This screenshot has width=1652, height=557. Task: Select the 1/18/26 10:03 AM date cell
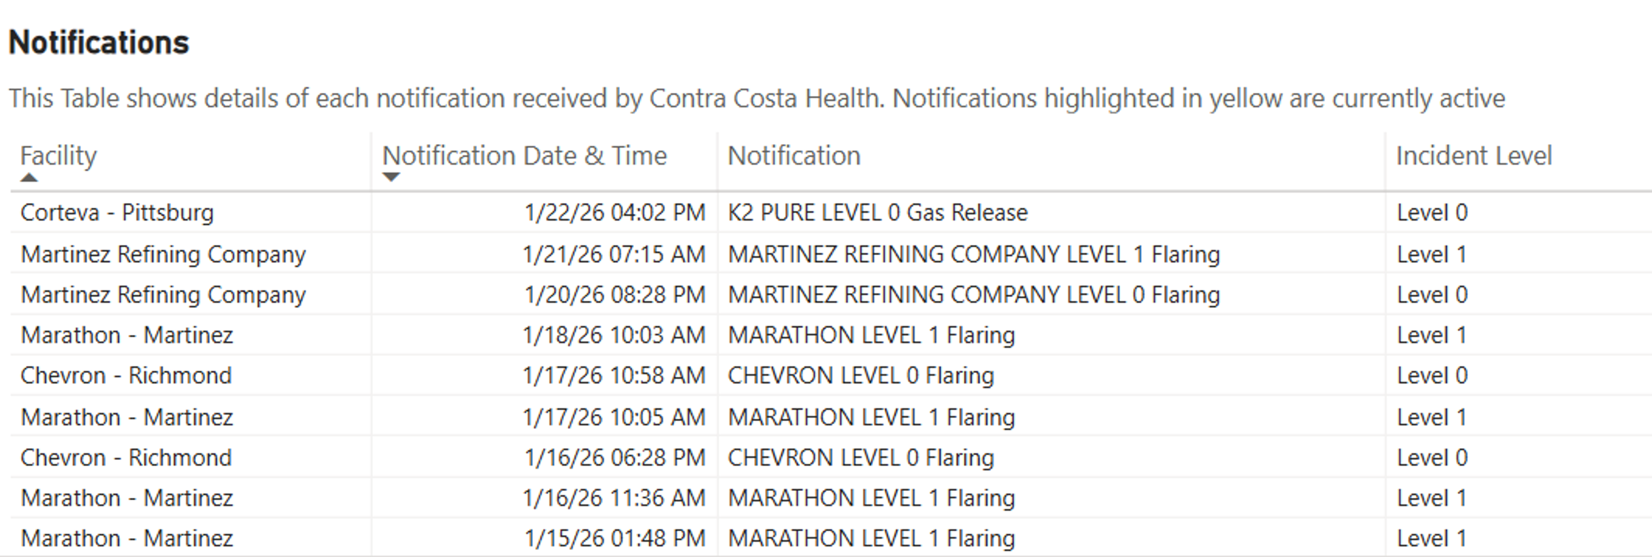[x=614, y=335]
